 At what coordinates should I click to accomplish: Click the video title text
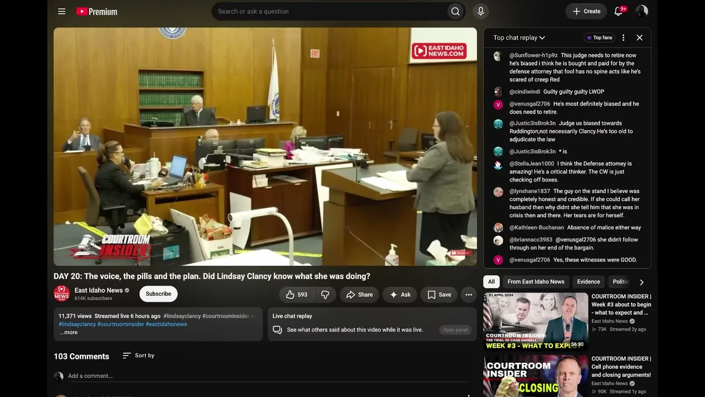coord(212,276)
